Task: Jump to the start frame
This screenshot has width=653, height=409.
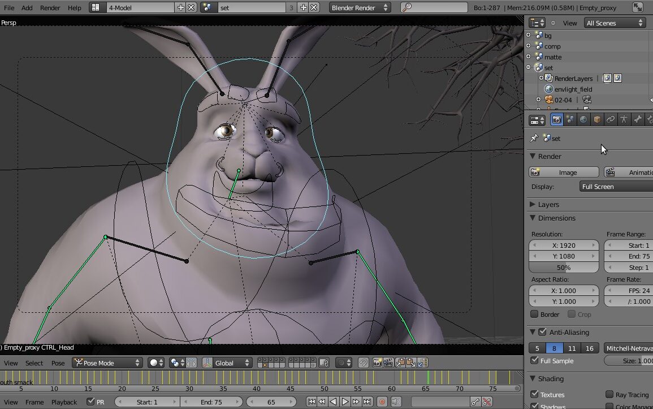Action: [x=311, y=402]
